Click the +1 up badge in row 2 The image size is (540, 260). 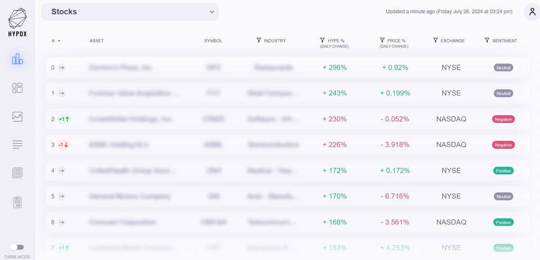[x=64, y=119]
